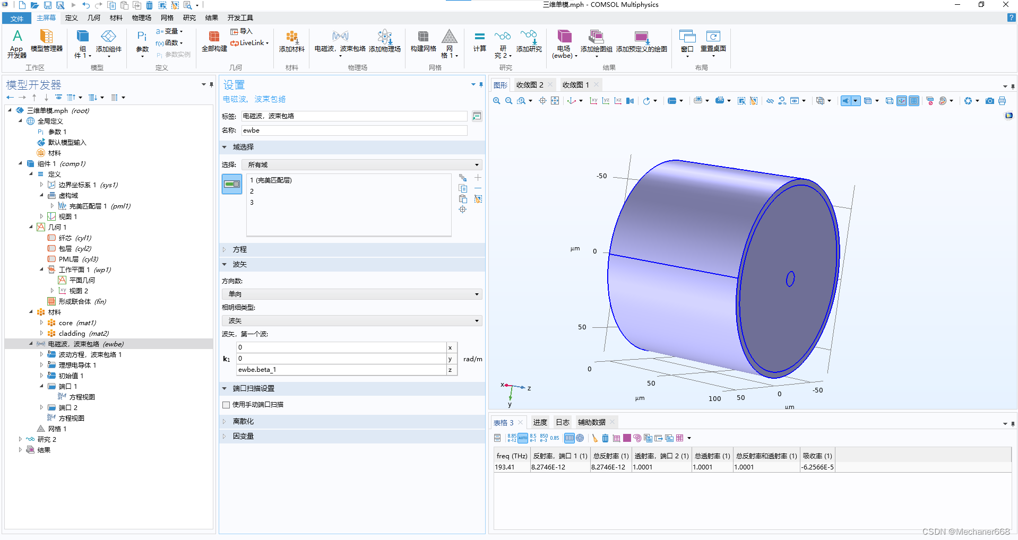Click the add to selection plus icon
Viewport: 1018px width, 540px height.
pos(478,178)
